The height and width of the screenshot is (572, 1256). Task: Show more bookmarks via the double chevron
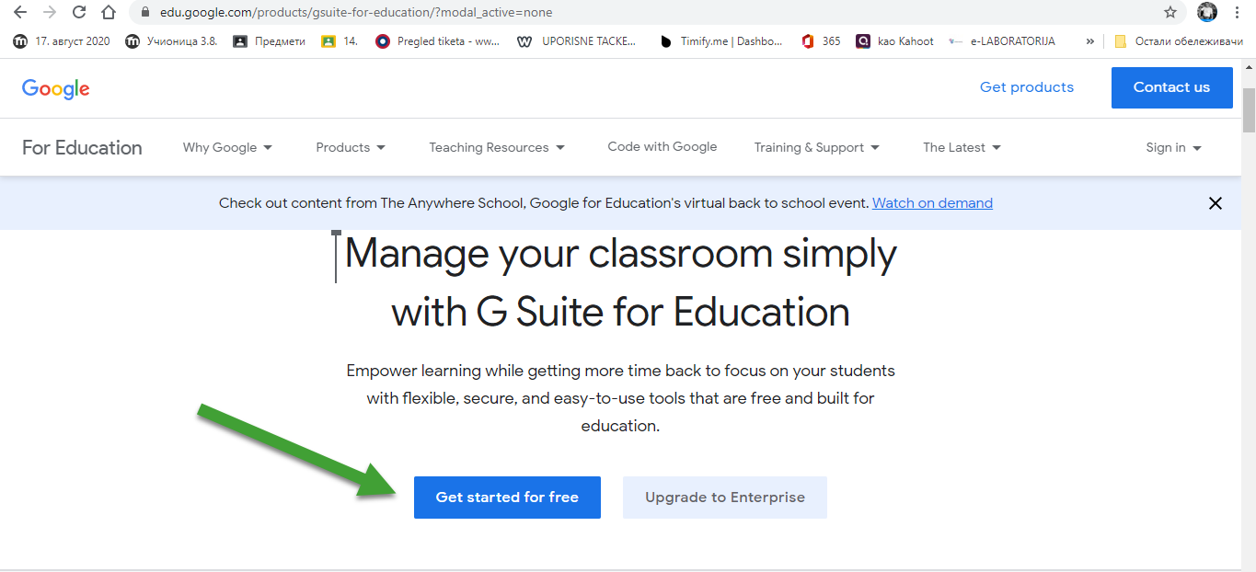point(1090,41)
